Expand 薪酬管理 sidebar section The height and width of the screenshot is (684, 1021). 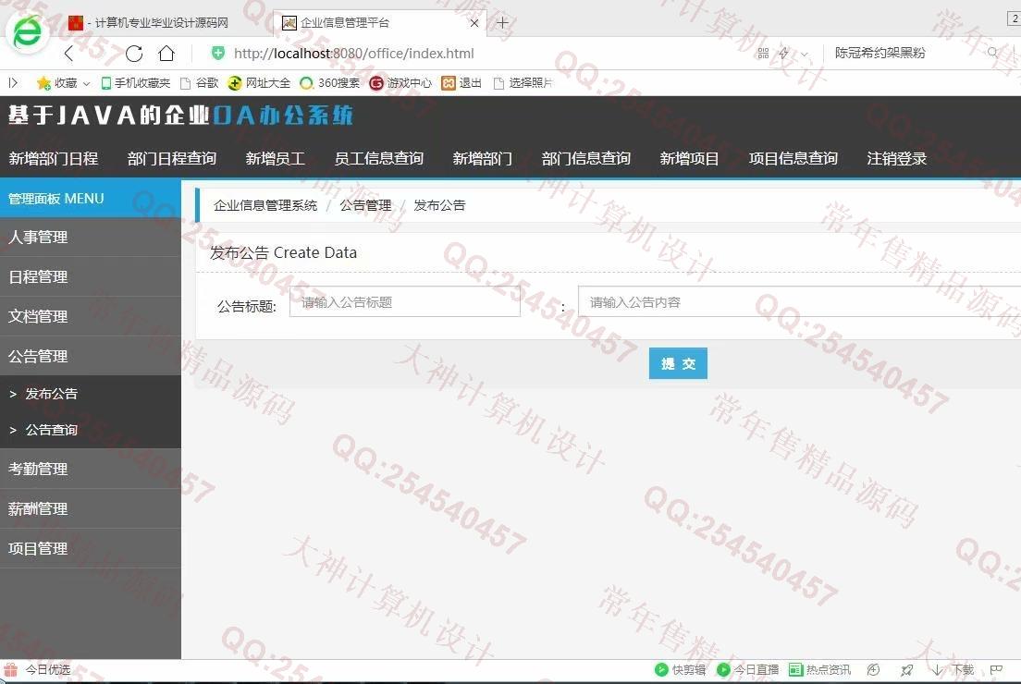pyautogui.click(x=91, y=508)
